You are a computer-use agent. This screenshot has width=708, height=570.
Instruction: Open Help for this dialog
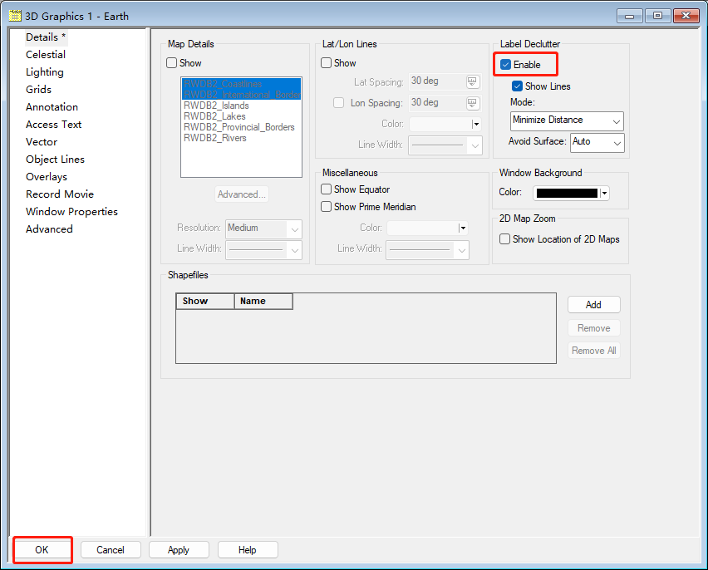[248, 550]
